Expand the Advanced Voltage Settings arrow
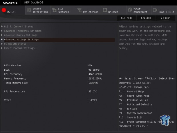 [x=2, y=39]
